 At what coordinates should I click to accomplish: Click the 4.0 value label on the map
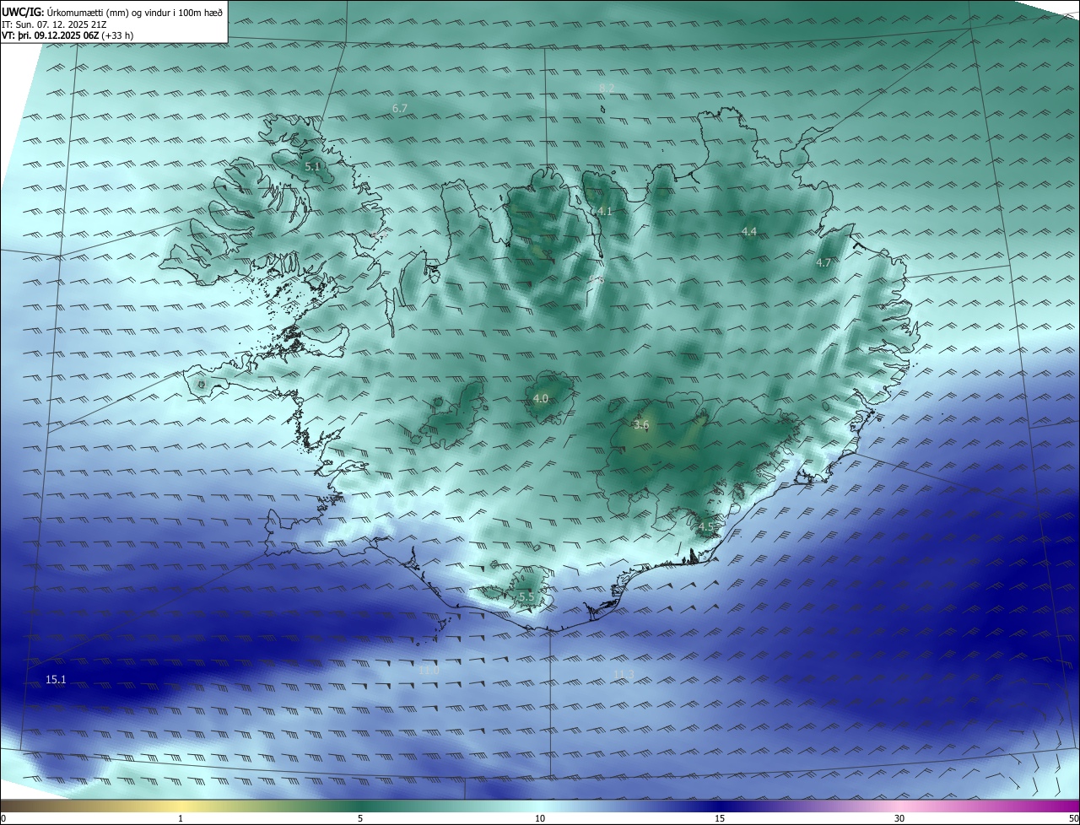point(540,399)
